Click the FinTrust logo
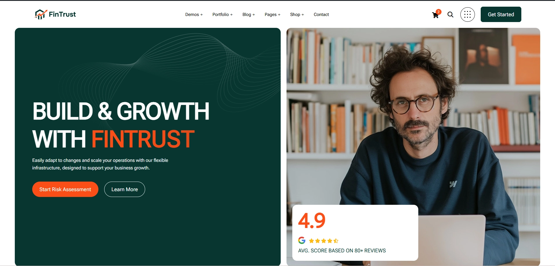The image size is (555, 266). (x=55, y=14)
